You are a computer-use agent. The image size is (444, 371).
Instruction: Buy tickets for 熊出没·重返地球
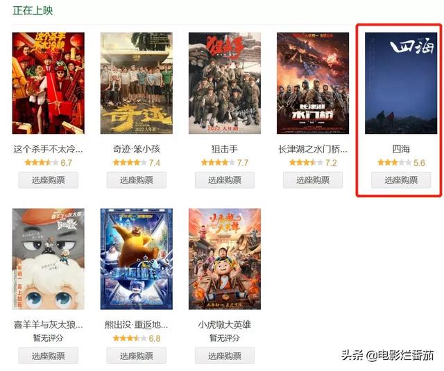[x=137, y=356]
